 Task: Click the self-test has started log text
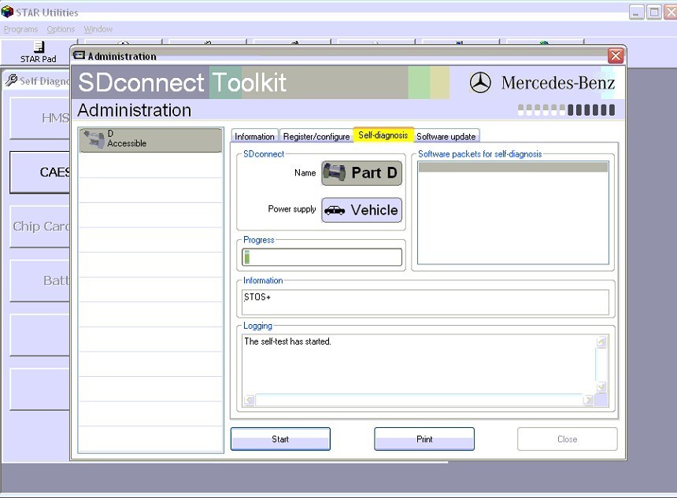click(x=287, y=341)
